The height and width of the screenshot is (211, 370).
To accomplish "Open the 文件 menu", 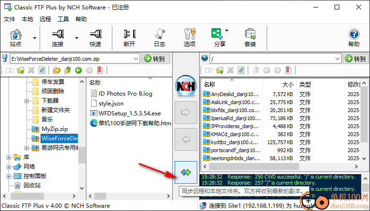I will (9, 19).
